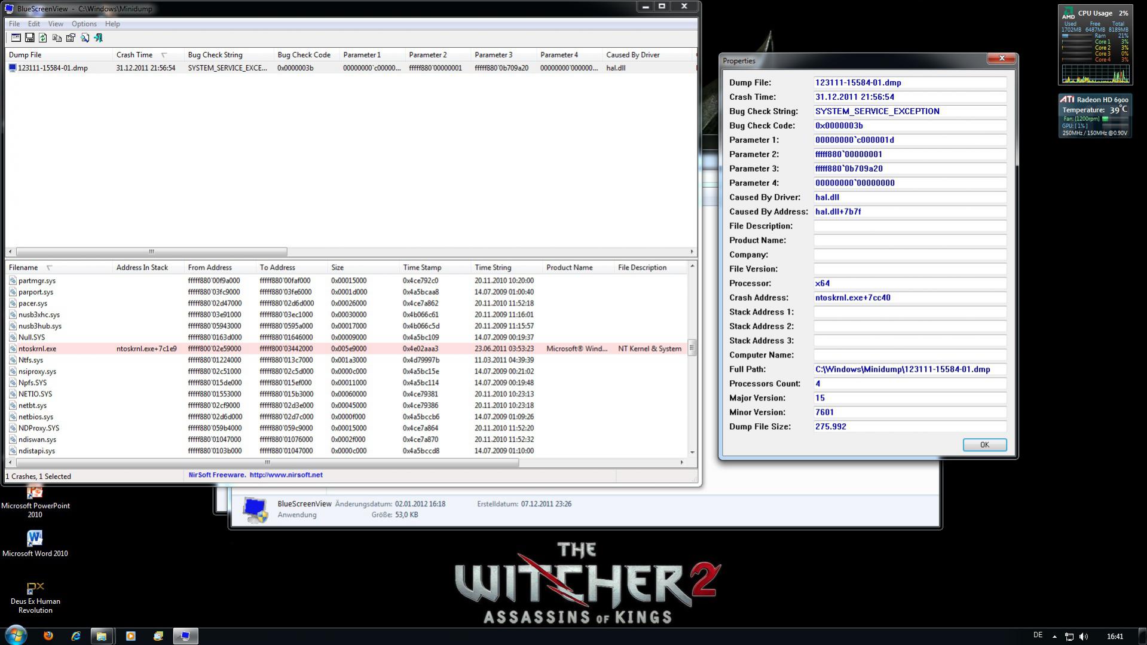Click the DE language indicator in taskbar
This screenshot has width=1147, height=645.
pos(1038,635)
